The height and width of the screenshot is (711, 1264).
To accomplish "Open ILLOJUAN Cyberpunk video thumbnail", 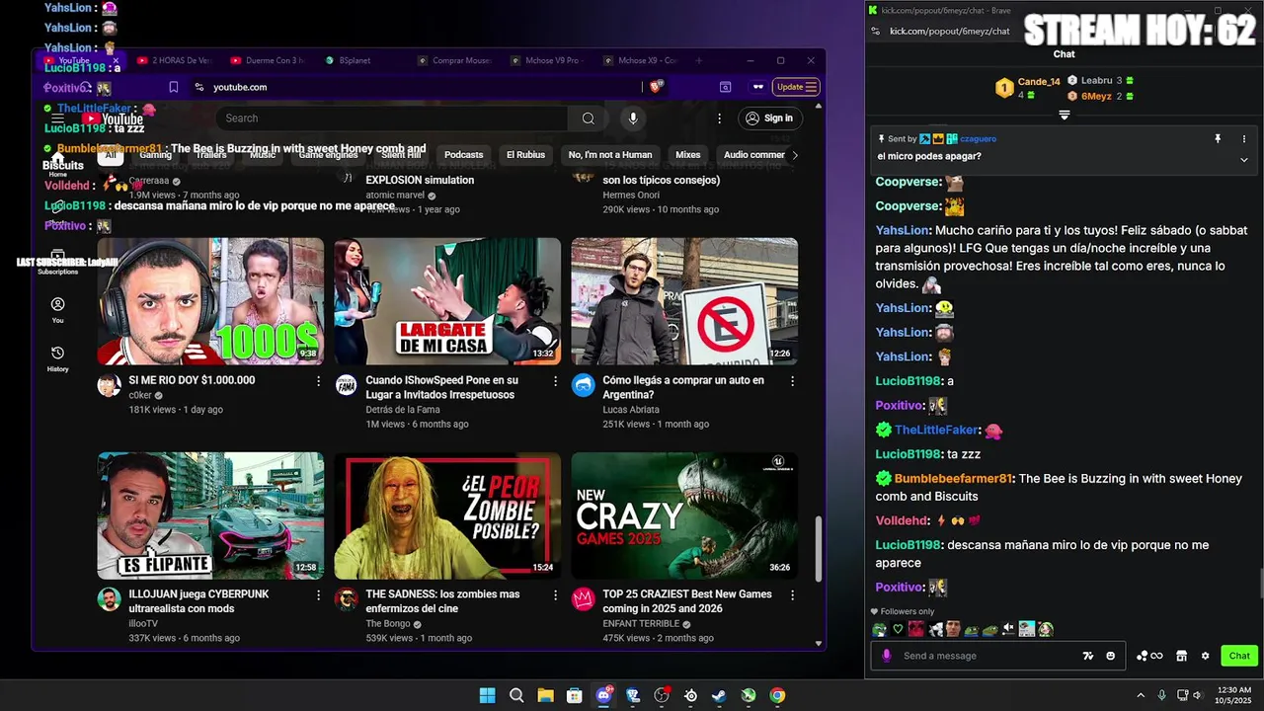I will click(210, 515).
